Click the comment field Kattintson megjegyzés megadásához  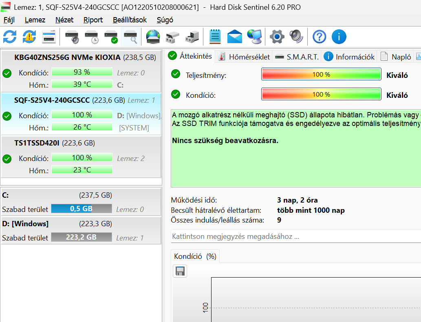(x=296, y=236)
